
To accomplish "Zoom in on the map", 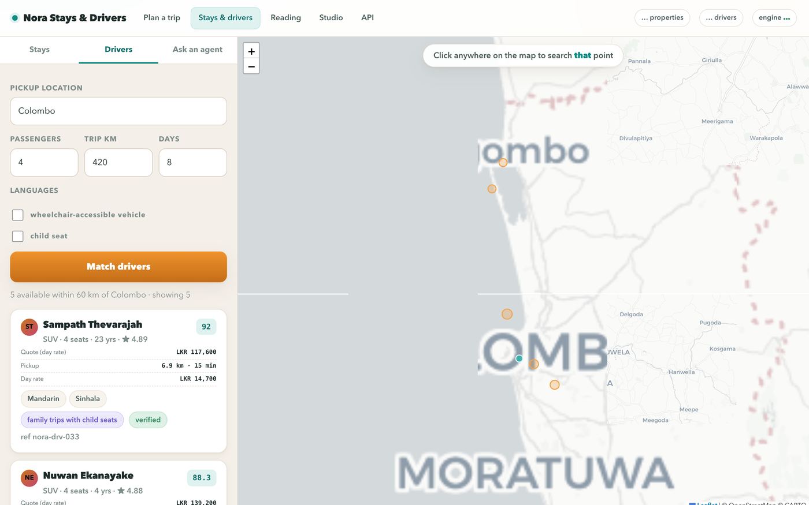I will (251, 51).
